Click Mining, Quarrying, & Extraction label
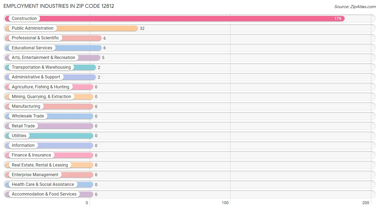 coord(42,97)
